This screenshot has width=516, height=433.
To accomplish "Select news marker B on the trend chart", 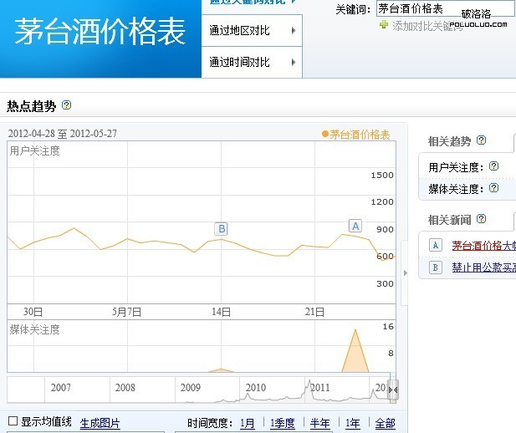I will point(222,228).
